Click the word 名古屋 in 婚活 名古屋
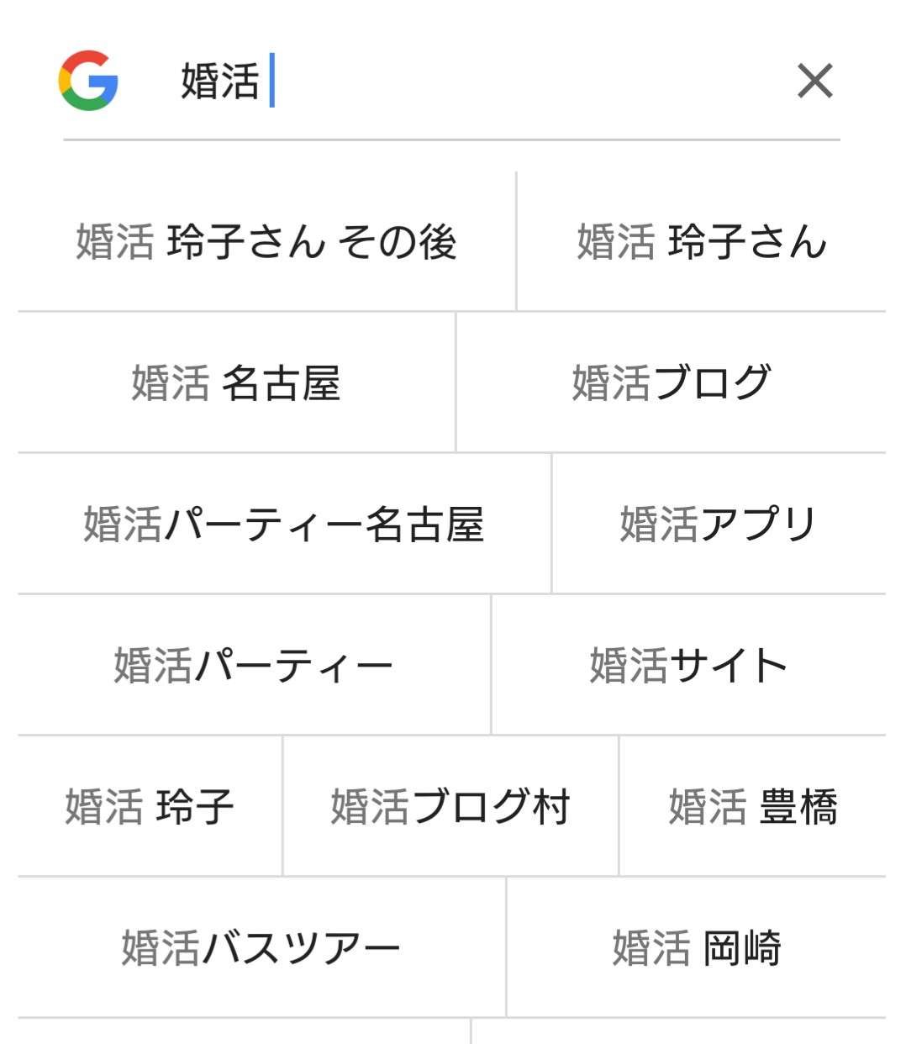The image size is (906, 1044). (x=282, y=383)
